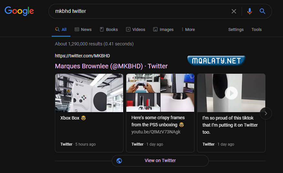Click Twitter timestamp under the PS5 unboxing tweet
The height and width of the screenshot is (173, 283).
(147, 144)
